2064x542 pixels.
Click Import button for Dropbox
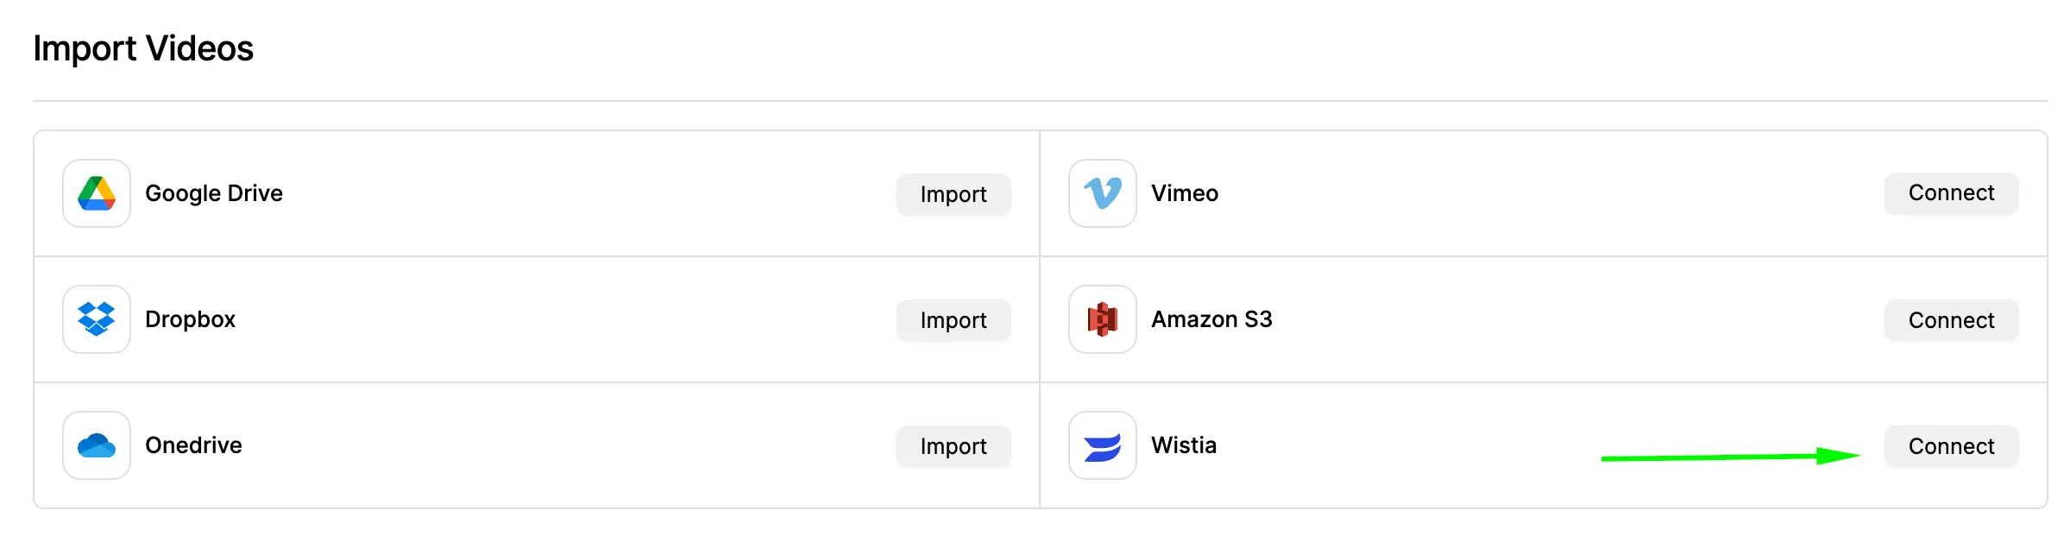tap(953, 320)
